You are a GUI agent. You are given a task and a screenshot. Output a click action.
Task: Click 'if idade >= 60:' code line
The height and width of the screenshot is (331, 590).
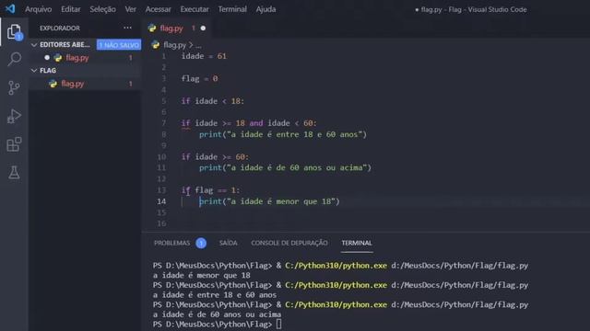click(x=215, y=157)
